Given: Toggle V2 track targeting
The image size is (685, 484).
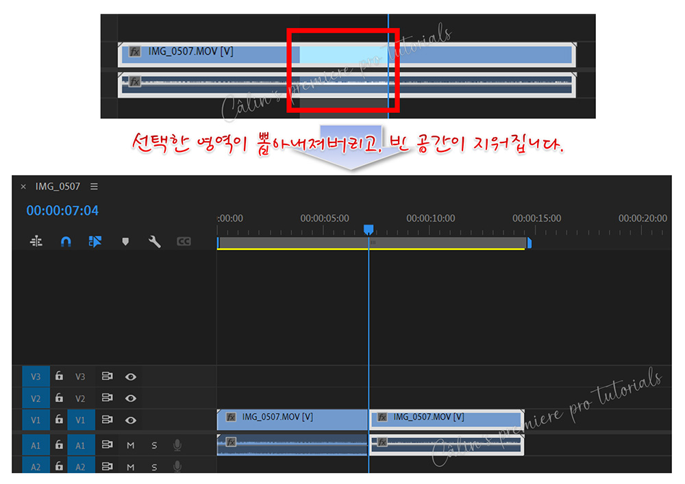Looking at the screenshot, I should (80, 398).
